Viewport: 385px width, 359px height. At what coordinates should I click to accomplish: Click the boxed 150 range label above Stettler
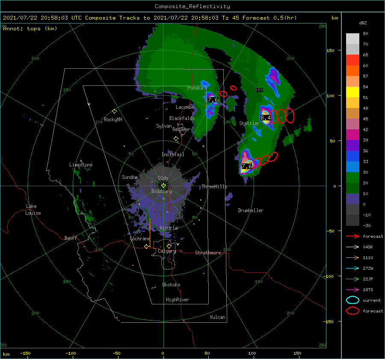(x=259, y=90)
